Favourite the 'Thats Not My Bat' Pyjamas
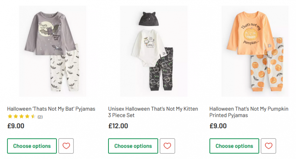Image resolution: width=296 pixels, height=159 pixels. click(x=66, y=146)
